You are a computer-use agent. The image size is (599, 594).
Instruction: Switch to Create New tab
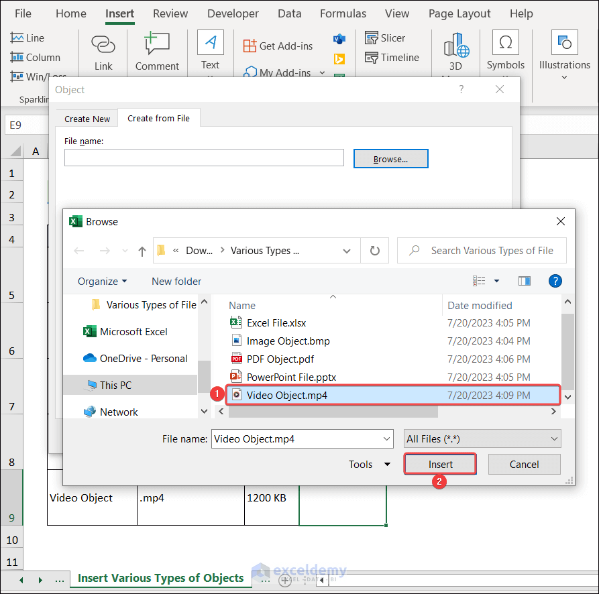tap(87, 119)
